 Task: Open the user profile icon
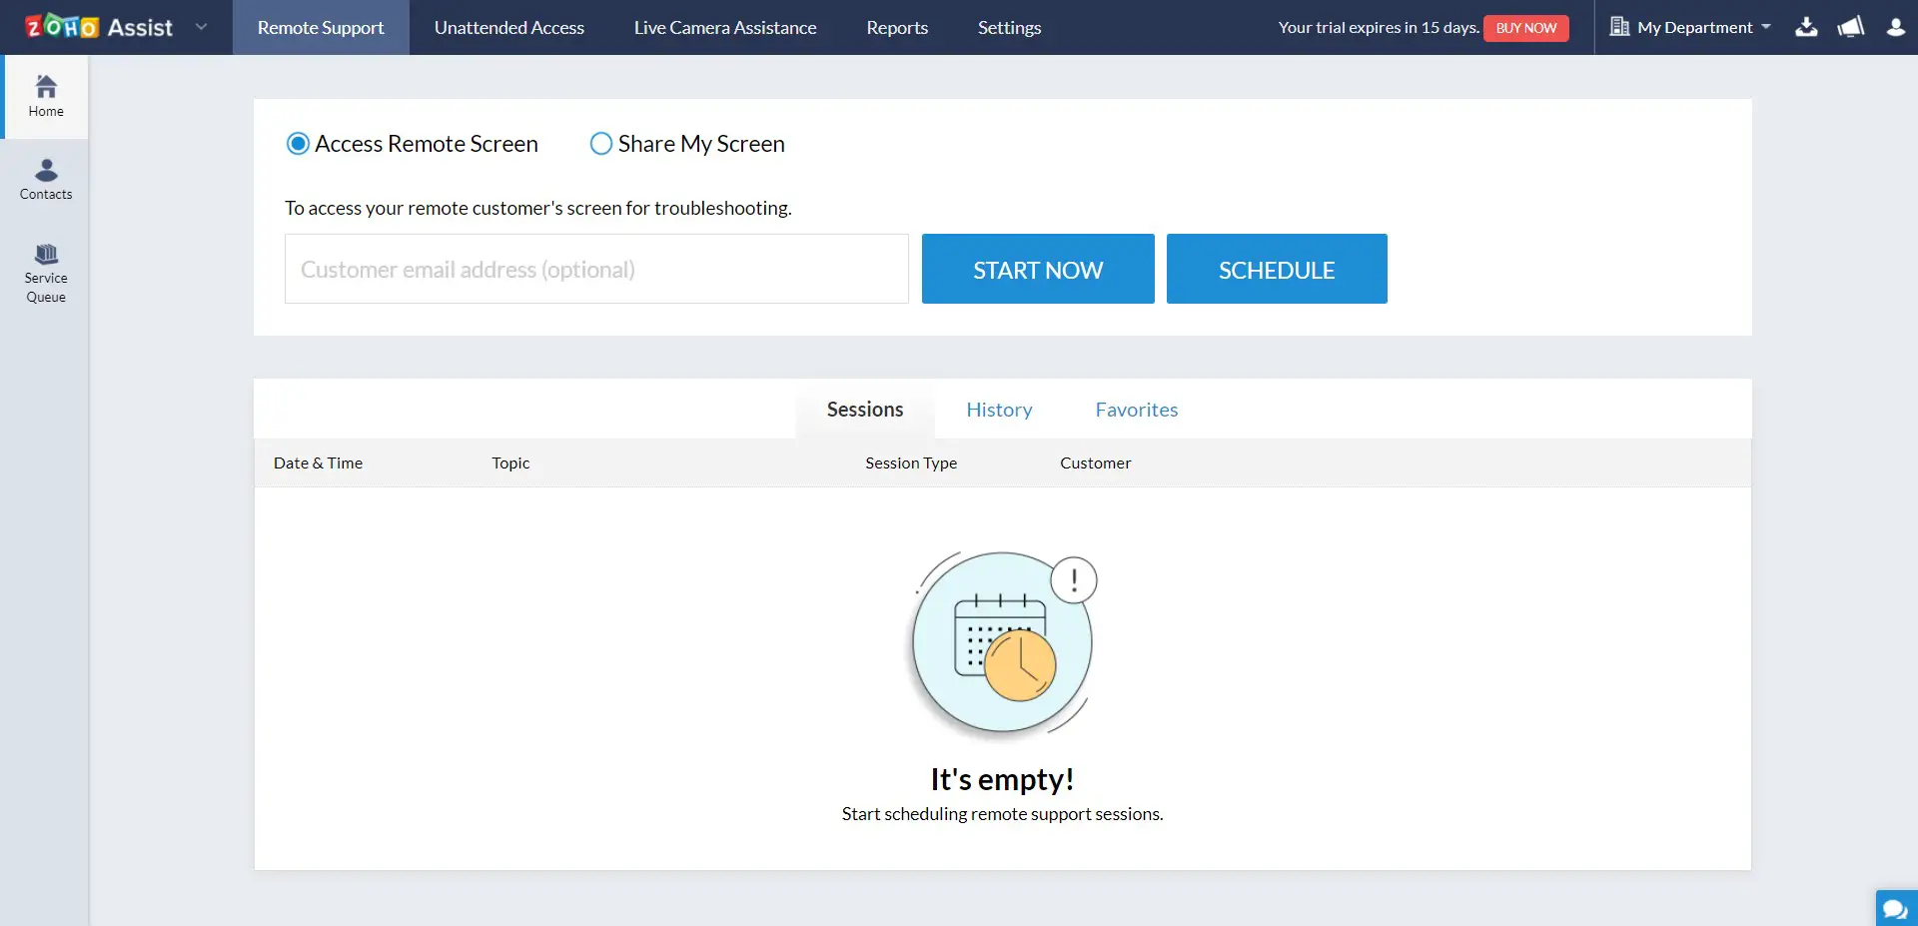point(1895,27)
